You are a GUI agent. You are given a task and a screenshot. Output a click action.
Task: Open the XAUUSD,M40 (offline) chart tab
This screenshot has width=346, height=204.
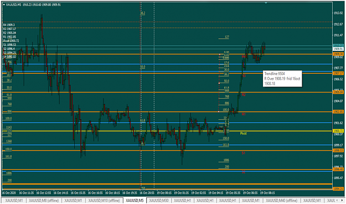click(x=281, y=201)
